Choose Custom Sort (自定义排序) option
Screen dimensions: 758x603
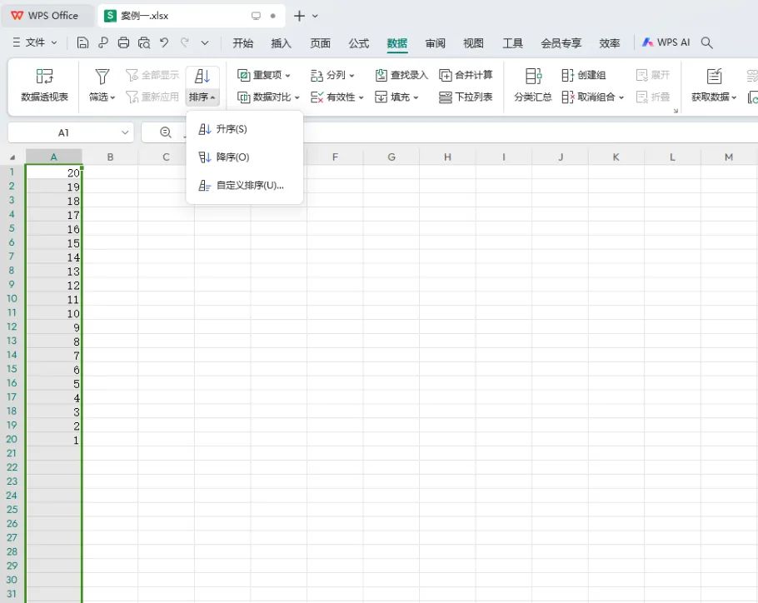coord(245,185)
